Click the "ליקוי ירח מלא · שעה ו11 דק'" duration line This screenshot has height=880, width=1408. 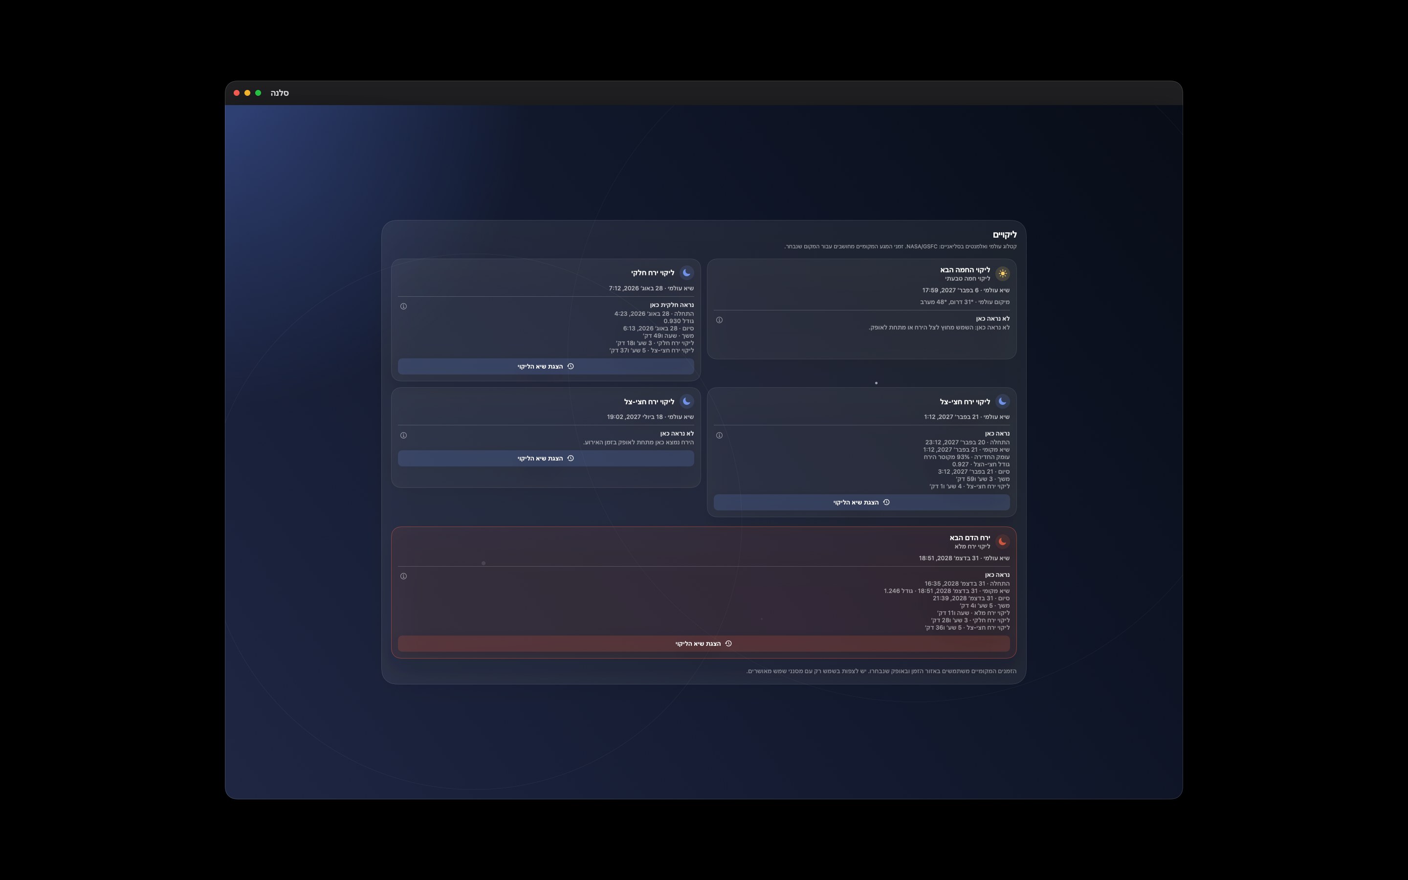pos(973,613)
